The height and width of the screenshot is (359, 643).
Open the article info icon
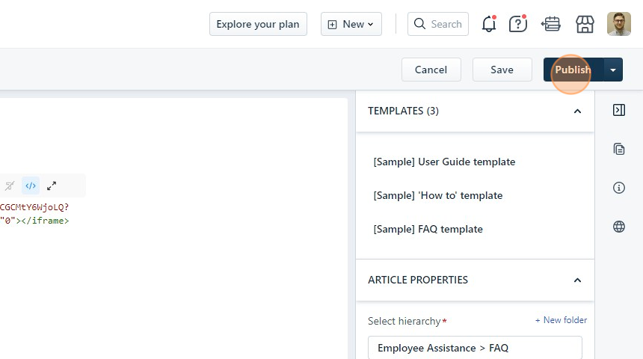click(x=619, y=188)
